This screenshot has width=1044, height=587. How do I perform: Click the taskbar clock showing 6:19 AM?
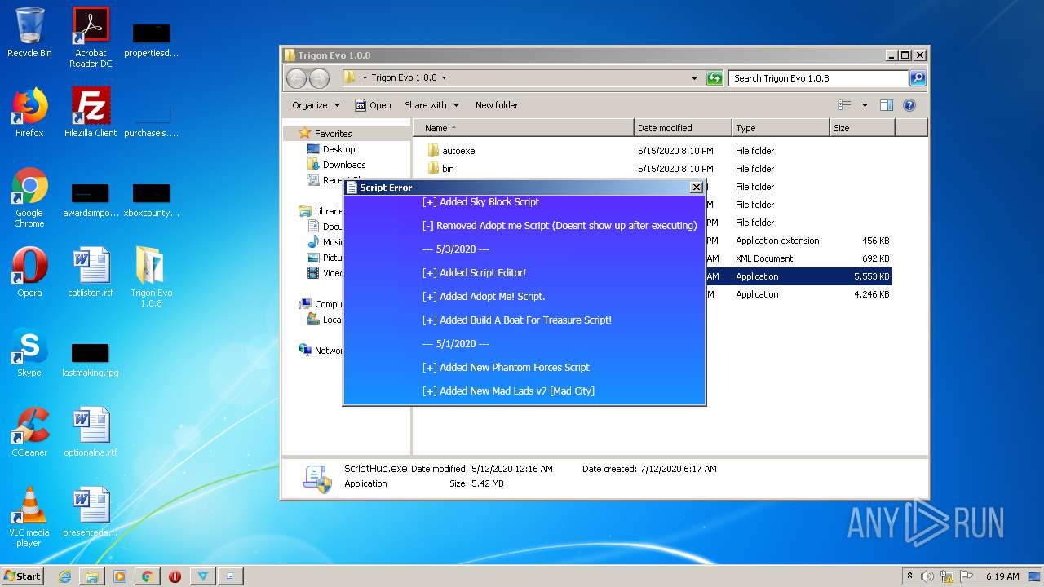1002,576
